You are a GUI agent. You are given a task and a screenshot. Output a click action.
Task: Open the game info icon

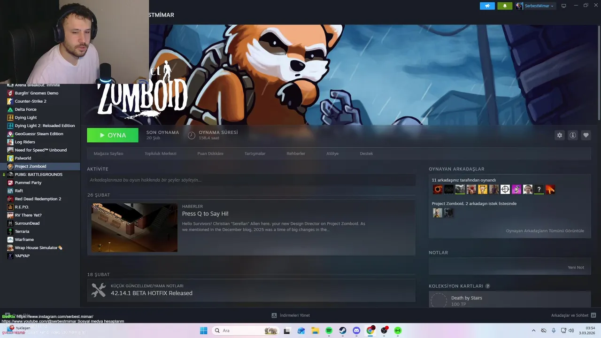pyautogui.click(x=572, y=135)
